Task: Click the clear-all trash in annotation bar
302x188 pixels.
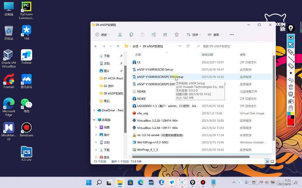Action: pos(290,87)
